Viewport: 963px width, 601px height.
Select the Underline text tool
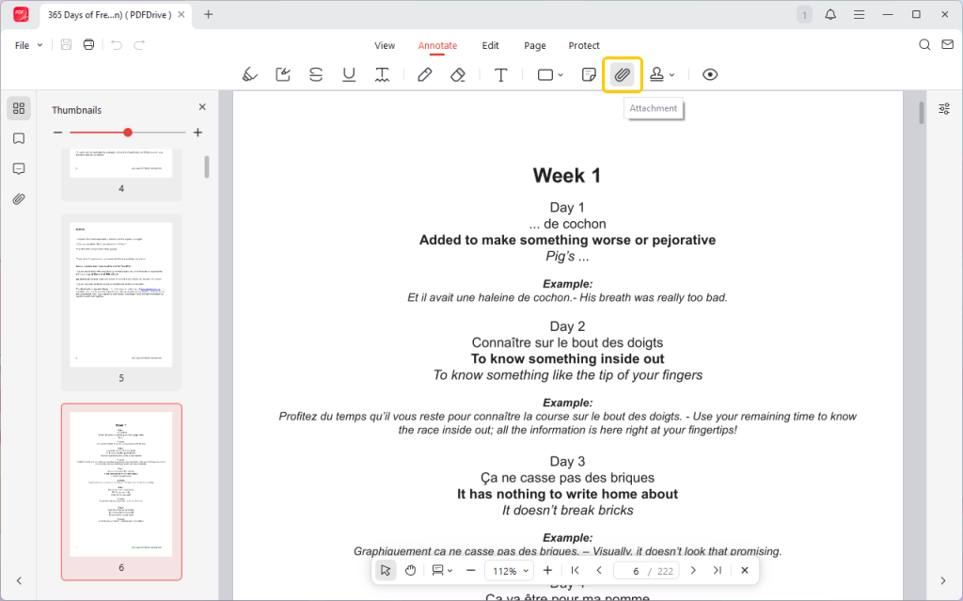[349, 75]
